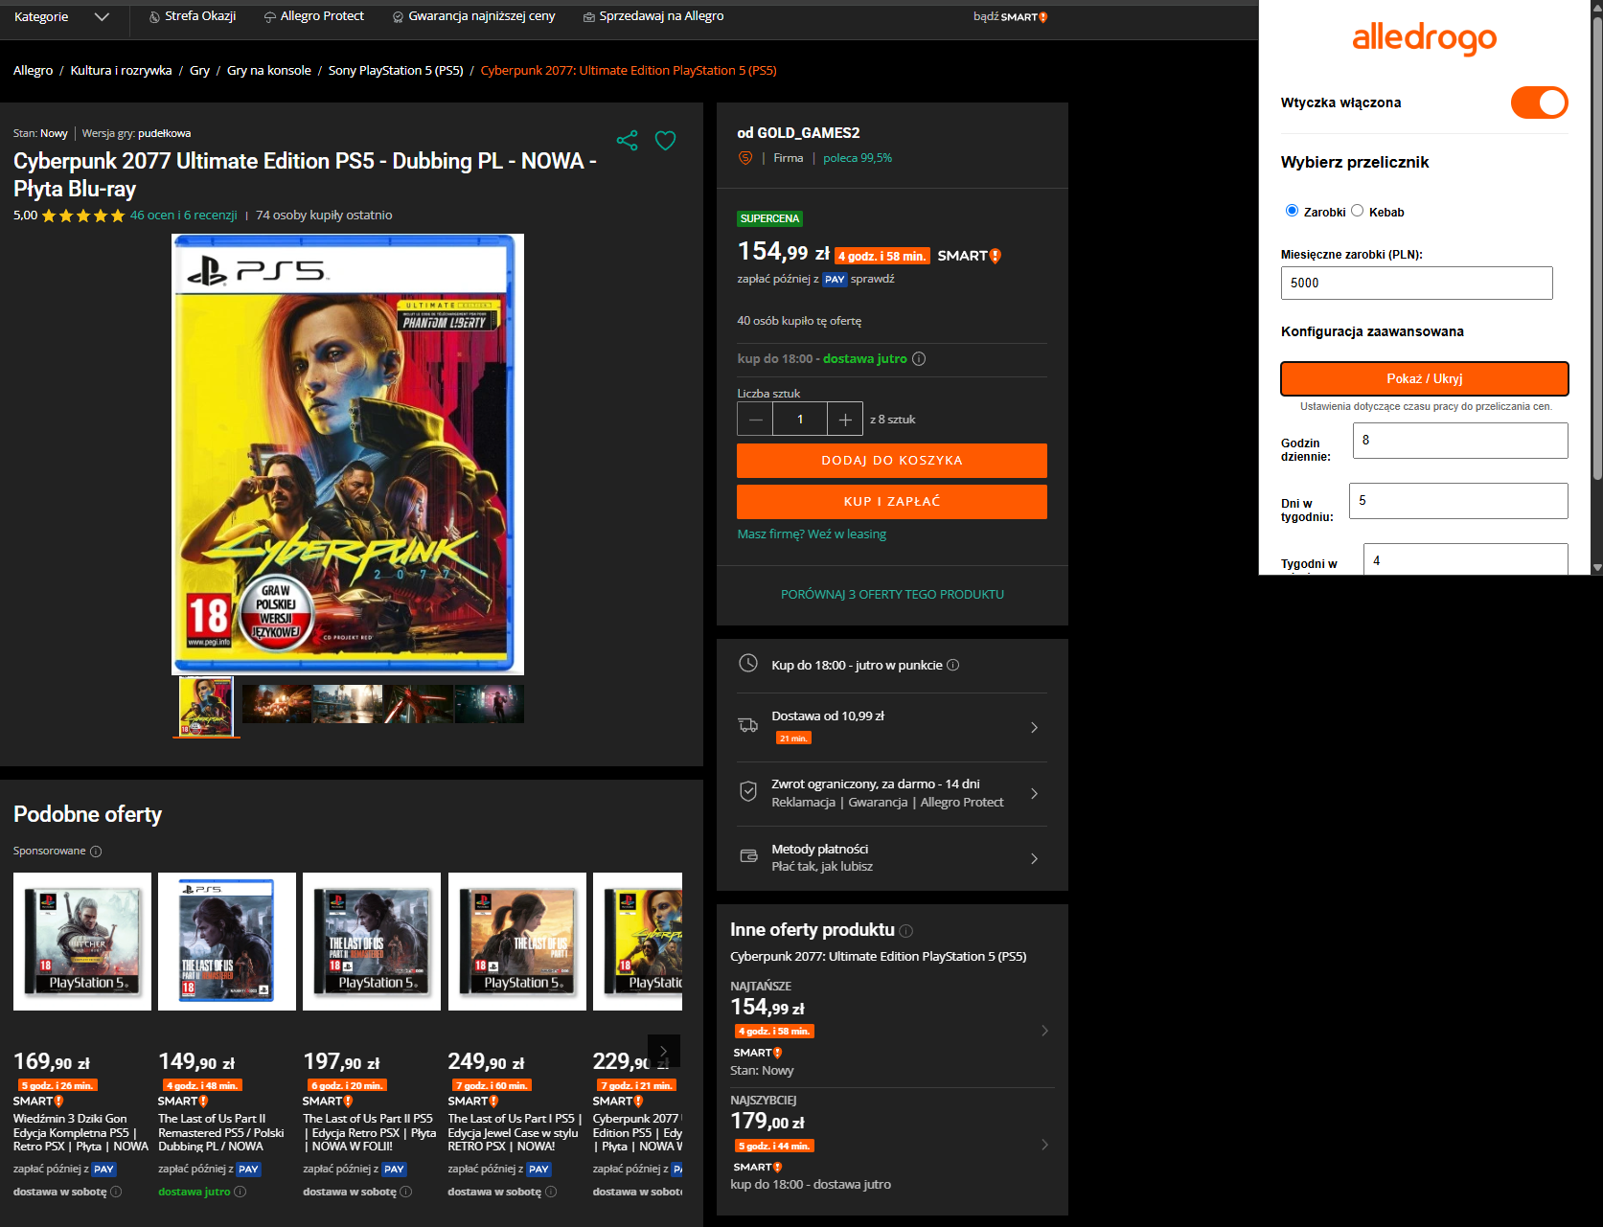Click the info icon beside Inne oferty produktu
1603x1227 pixels.
tap(906, 931)
